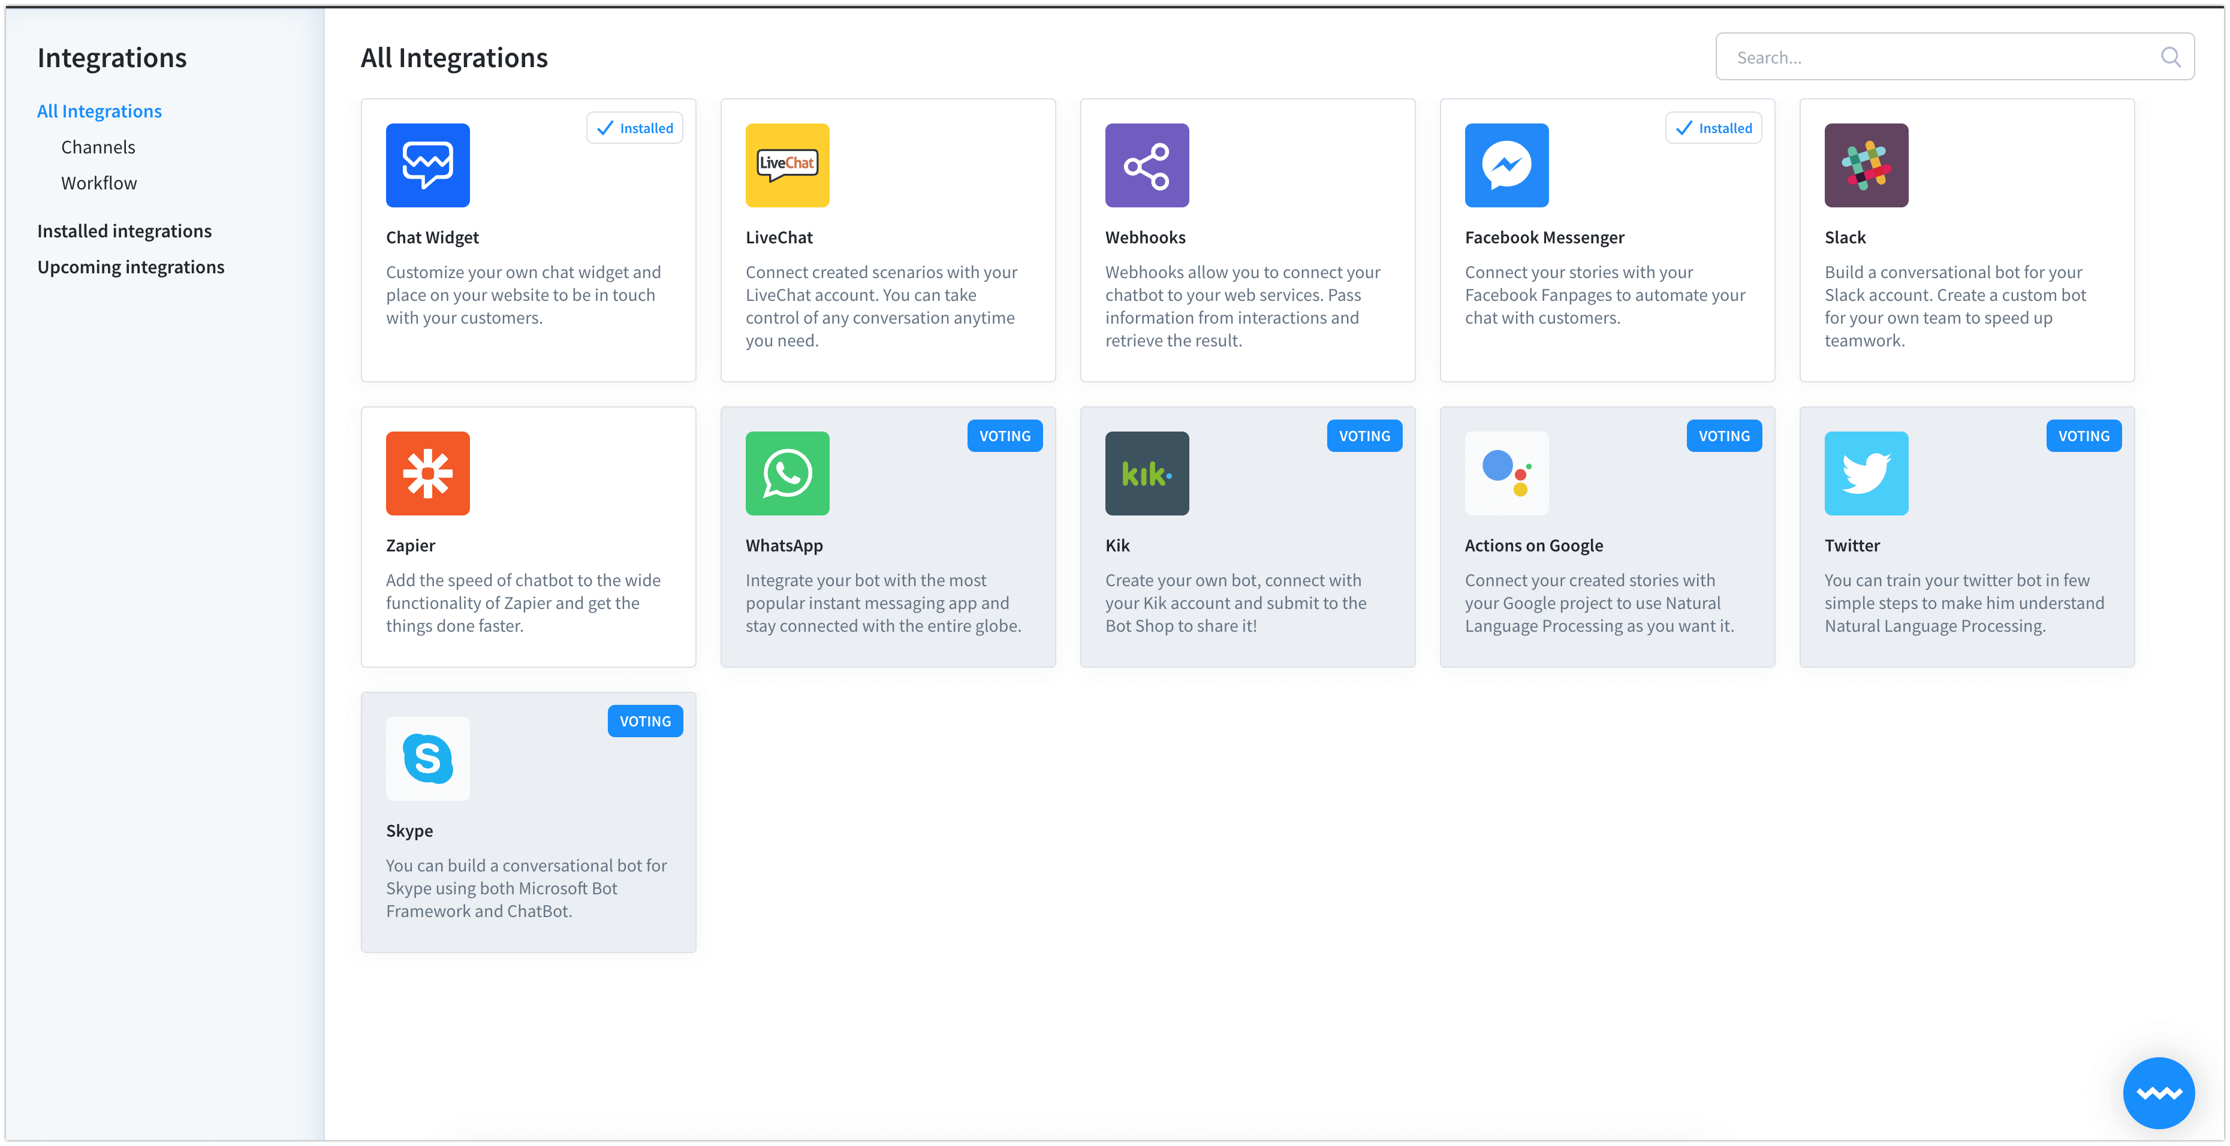Click the LiveChat description text
This screenshot has height=1146, width=2230.
(x=881, y=306)
